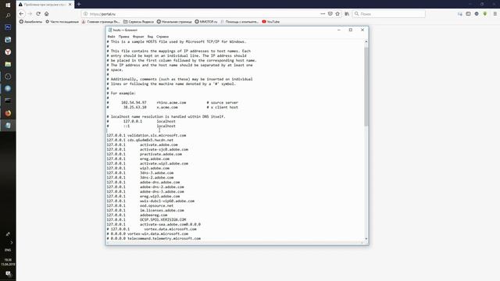The width and height of the screenshot is (500, 281).
Task: Open the Firefox Library icon
Action: click(347, 14)
